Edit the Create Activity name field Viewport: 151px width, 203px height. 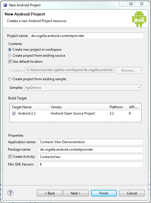click(x=90, y=157)
